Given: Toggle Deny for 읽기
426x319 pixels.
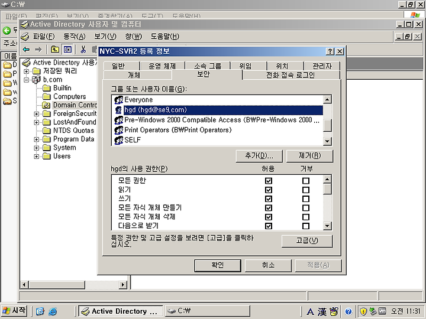Looking at the screenshot, I should coord(306,190).
